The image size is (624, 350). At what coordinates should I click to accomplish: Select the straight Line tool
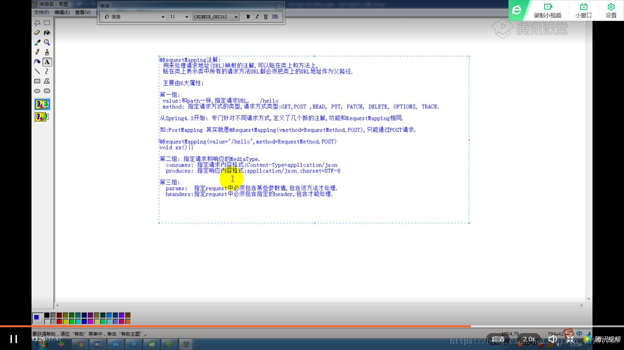(x=37, y=71)
